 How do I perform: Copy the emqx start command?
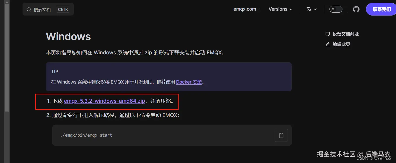(281, 135)
